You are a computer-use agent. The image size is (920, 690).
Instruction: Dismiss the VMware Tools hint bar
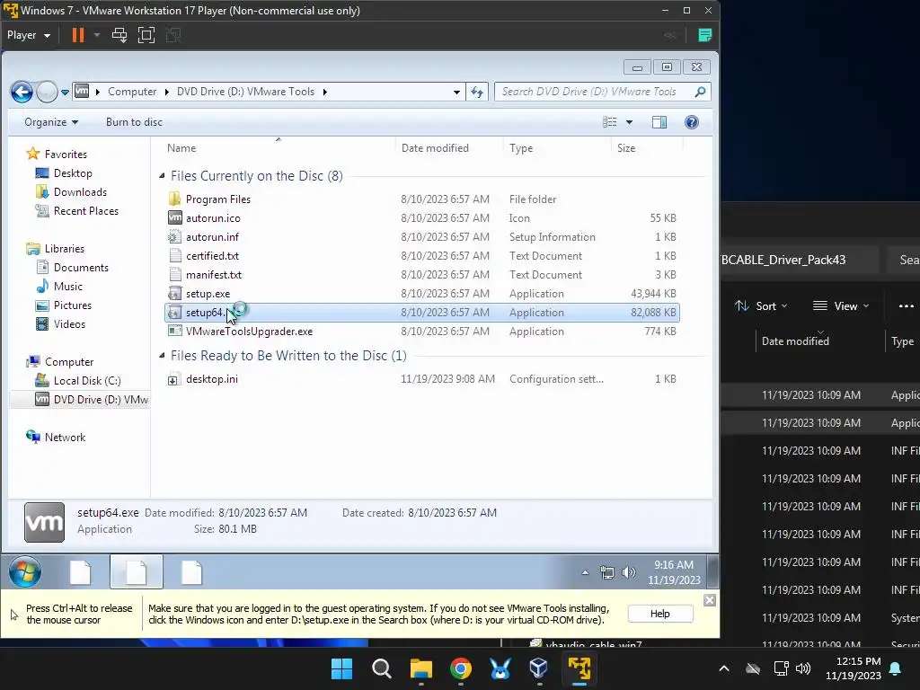coord(710,600)
